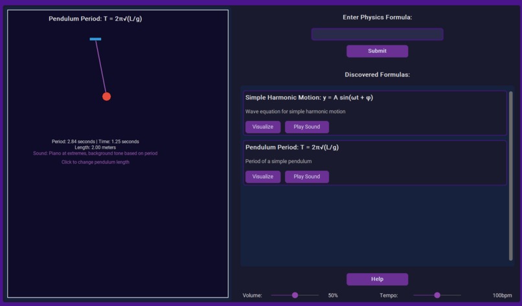The image size is (522, 306).
Task: Visualize the Pendulum Period formula
Action: click(263, 177)
